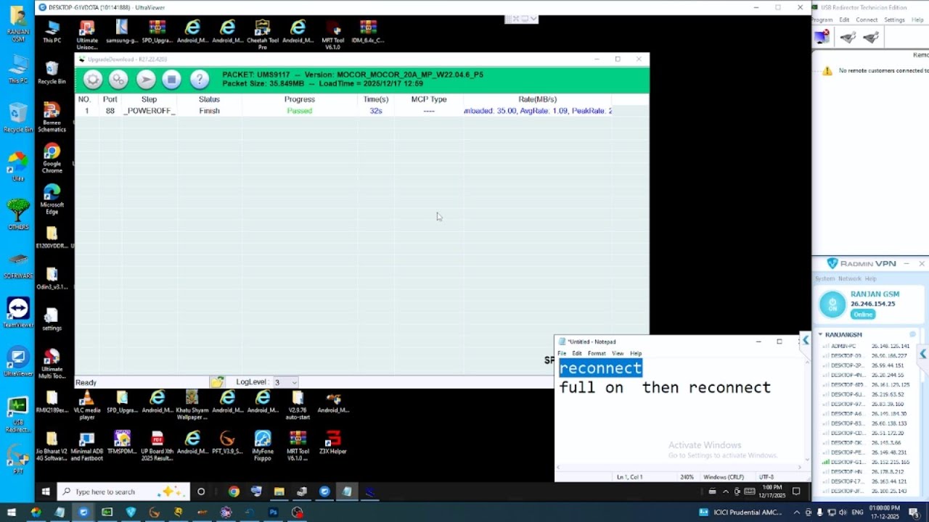This screenshot has height=522, width=929.
Task: Open Notepad View menu
Action: (x=618, y=353)
